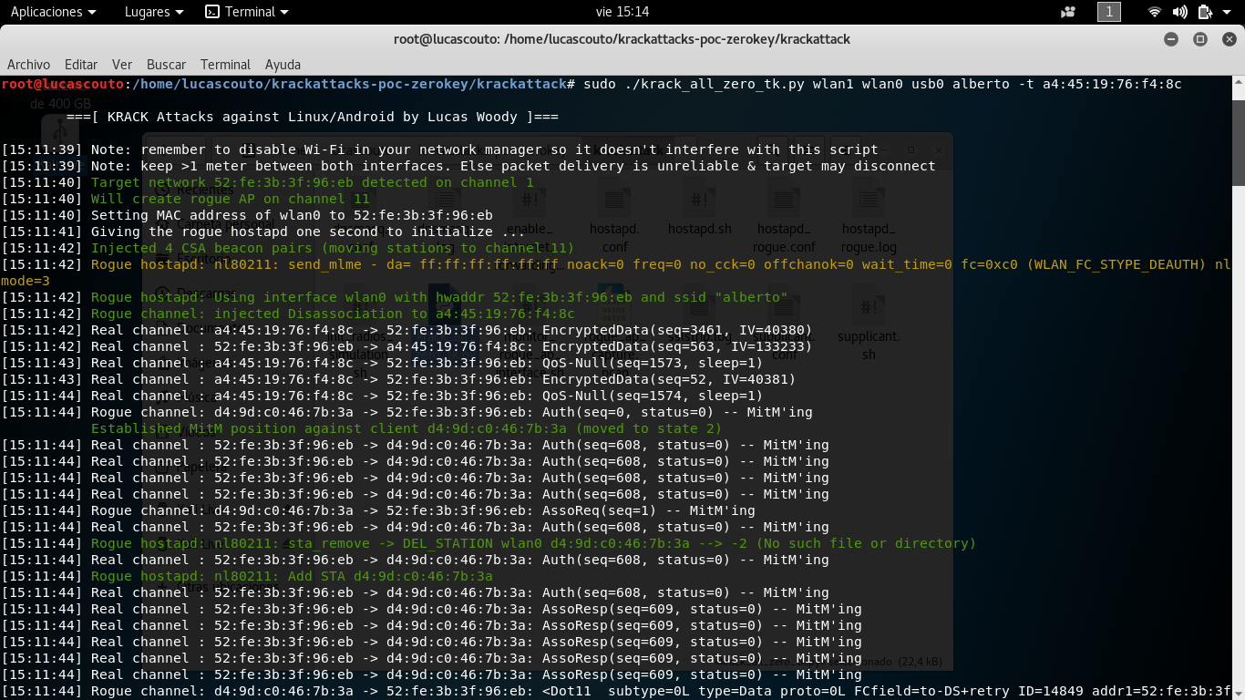1245x700 pixels.
Task: Close the terminal window
Action: coord(1228,39)
